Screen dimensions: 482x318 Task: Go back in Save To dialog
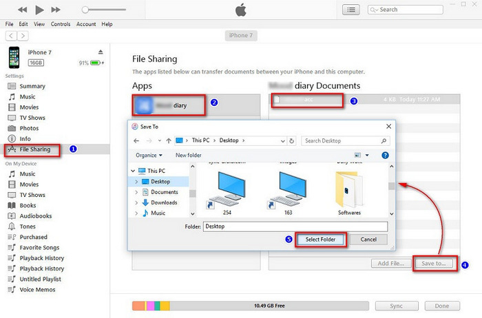point(136,140)
